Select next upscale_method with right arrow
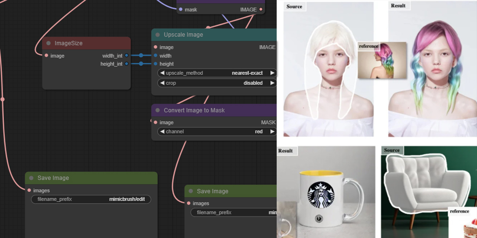477x238 pixels. (x=272, y=73)
